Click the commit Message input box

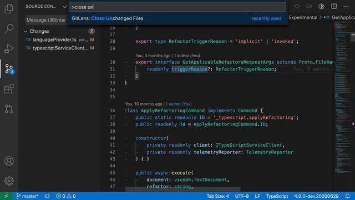click(46, 20)
